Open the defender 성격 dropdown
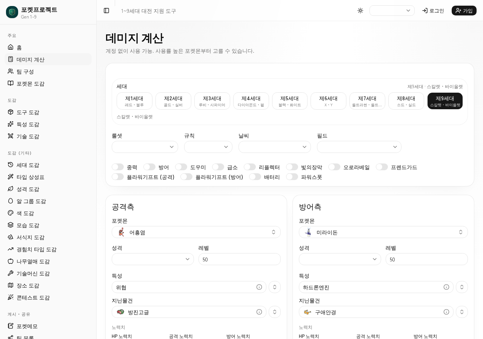483x339 pixels. tap(340, 259)
